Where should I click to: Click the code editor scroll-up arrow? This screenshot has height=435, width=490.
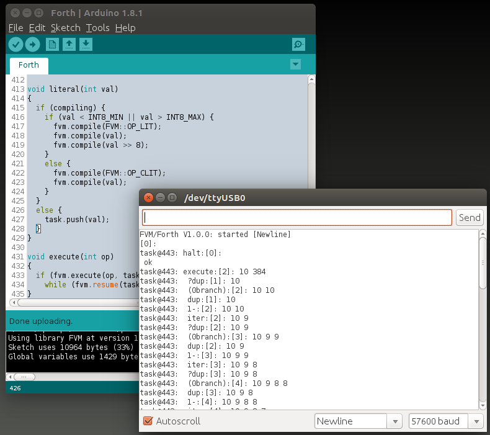point(311,79)
